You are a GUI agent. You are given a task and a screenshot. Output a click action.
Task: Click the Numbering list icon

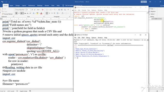tap(51, 10)
